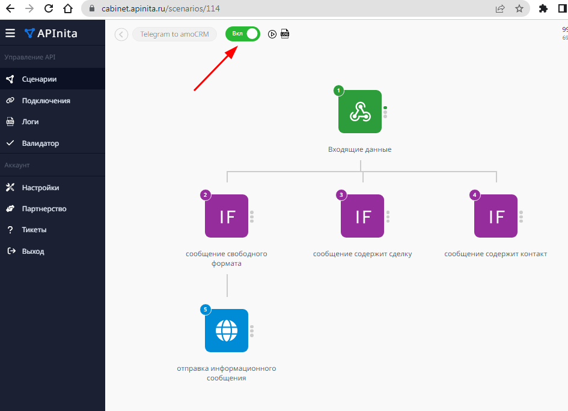Open three-dot menu of the globe node
Viewport: 568px width, 411px height.
252,331
